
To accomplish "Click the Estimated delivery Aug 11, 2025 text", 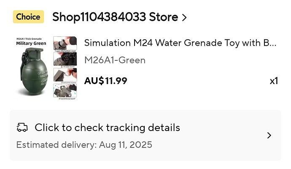I will pyautogui.click(x=84, y=145).
